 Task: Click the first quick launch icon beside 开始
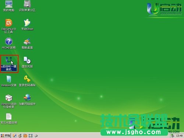14,135
